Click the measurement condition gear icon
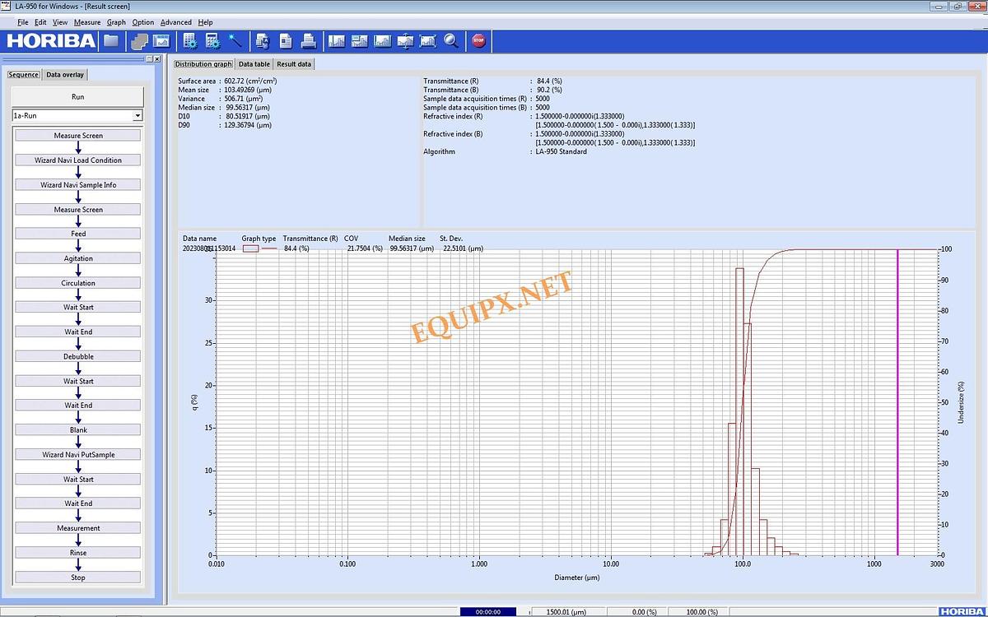Viewport: 988px width, 617px height. coord(190,39)
